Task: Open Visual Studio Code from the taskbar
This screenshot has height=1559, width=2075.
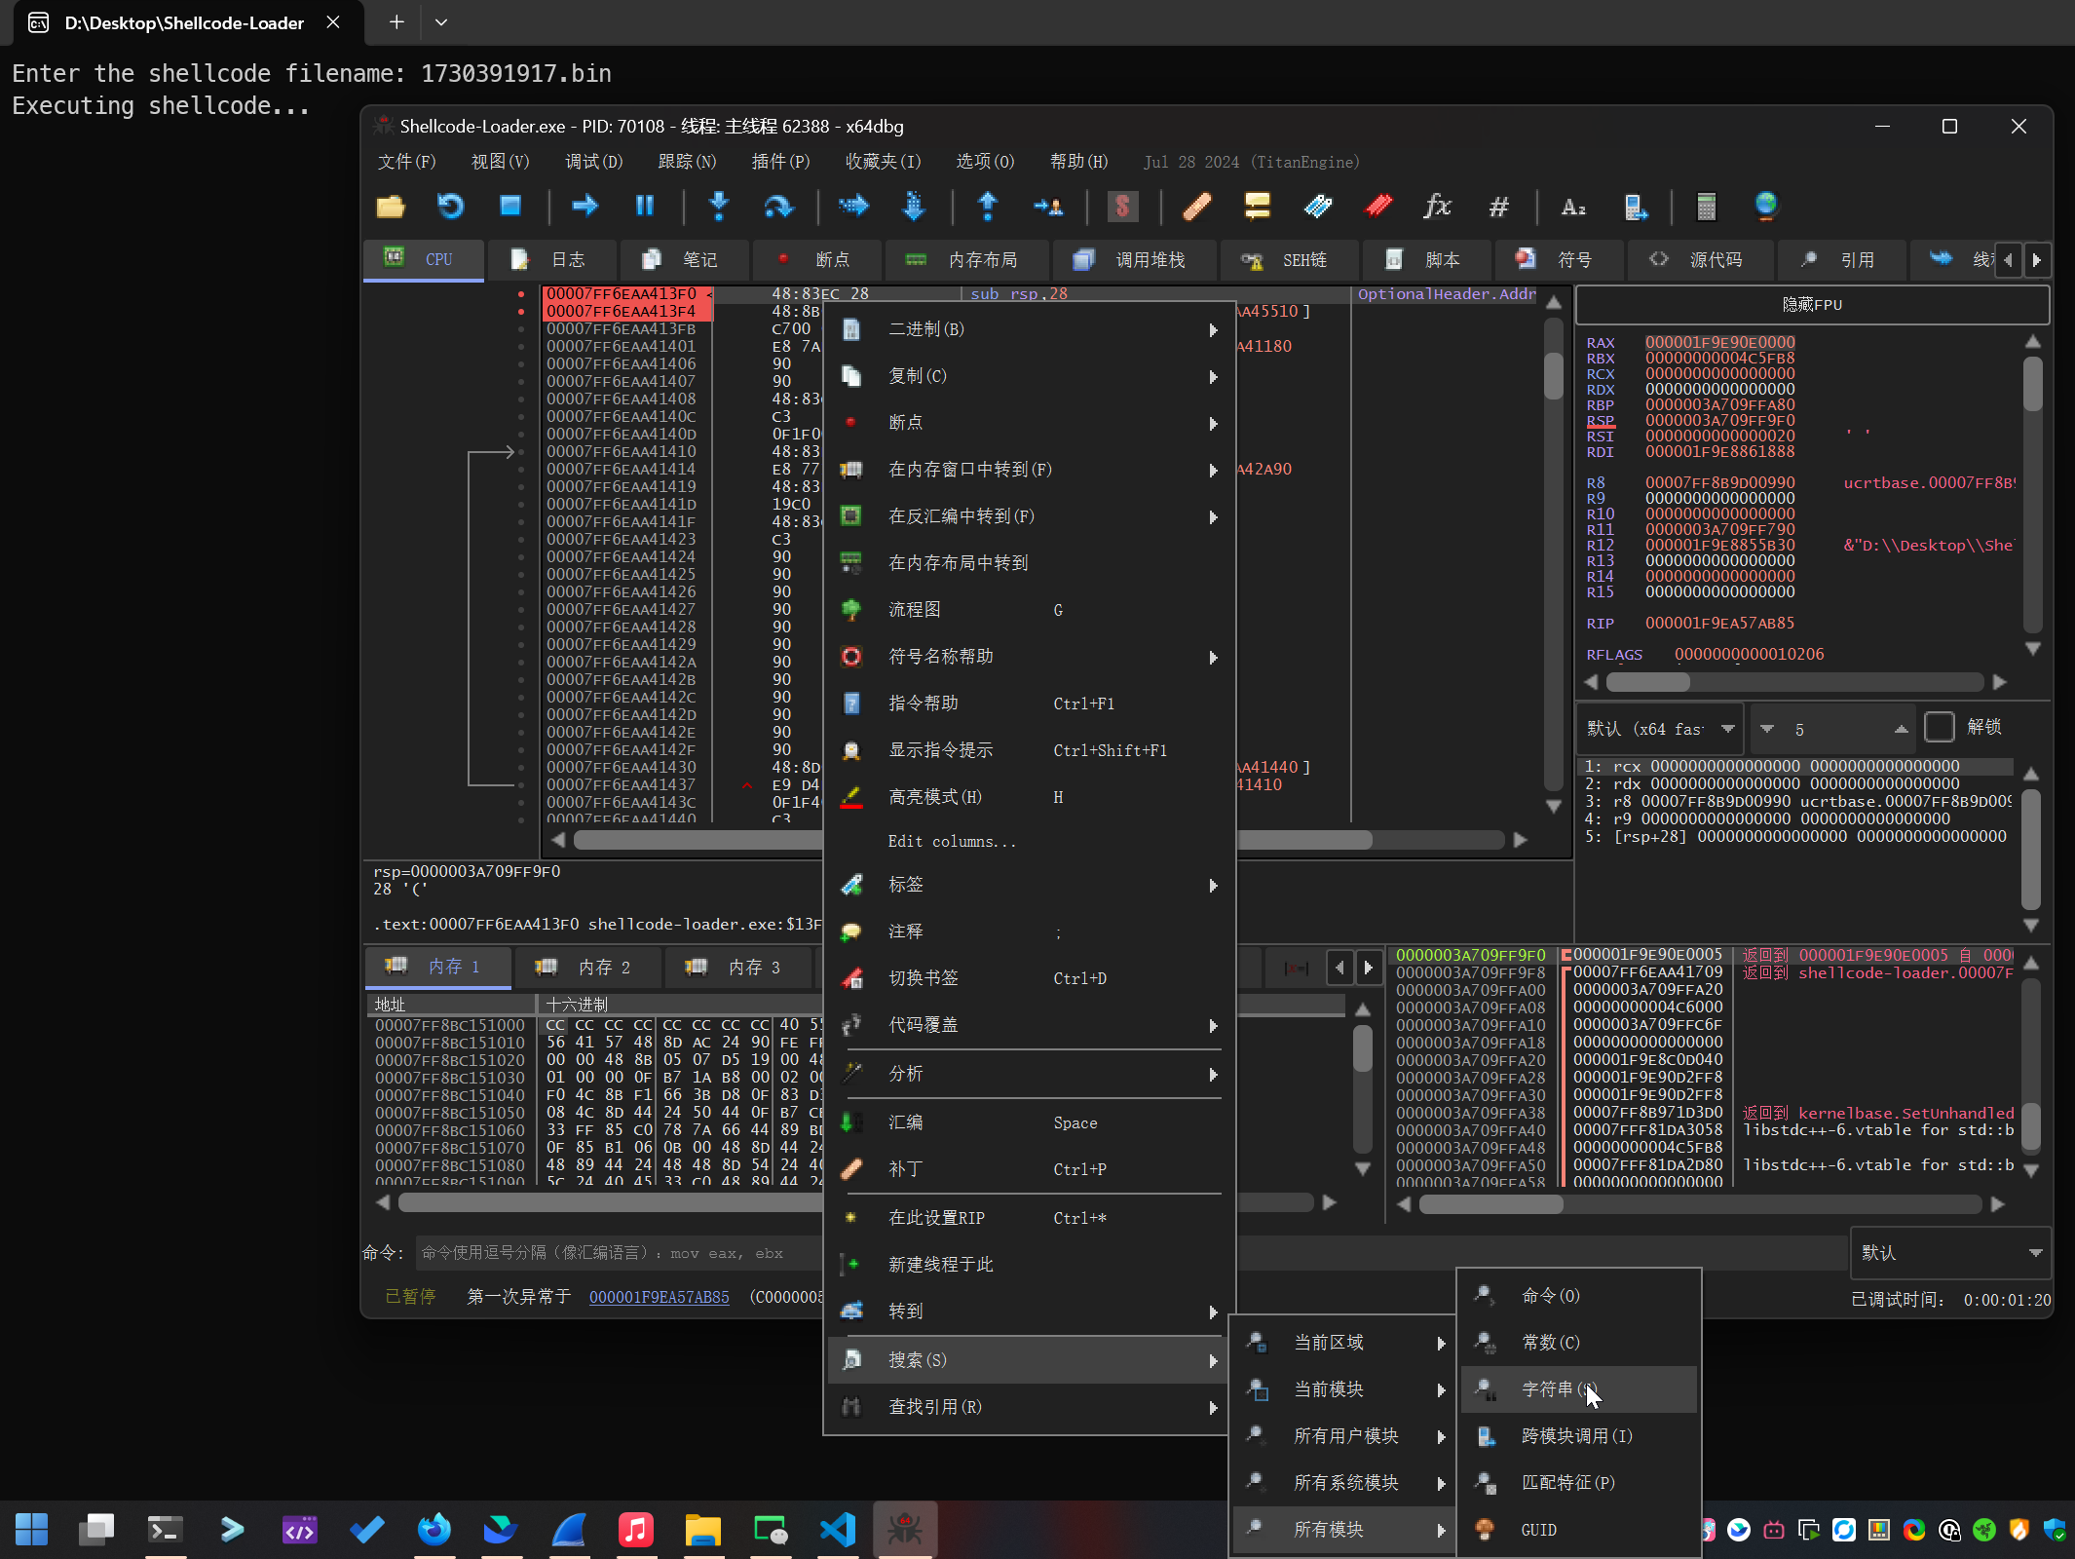Action: 838,1529
